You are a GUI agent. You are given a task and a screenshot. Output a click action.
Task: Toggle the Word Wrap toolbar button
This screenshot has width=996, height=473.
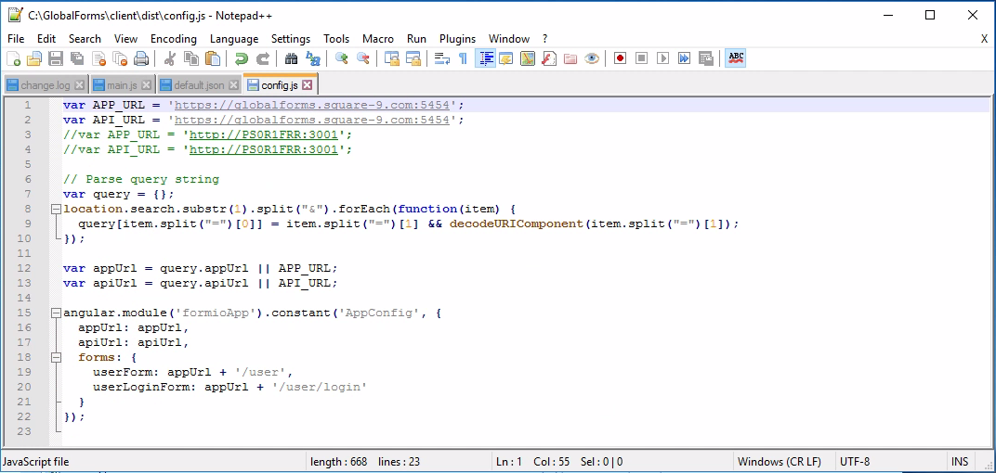(x=441, y=58)
